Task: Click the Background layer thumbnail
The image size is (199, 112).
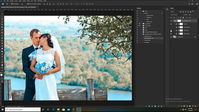Action: 175,37
